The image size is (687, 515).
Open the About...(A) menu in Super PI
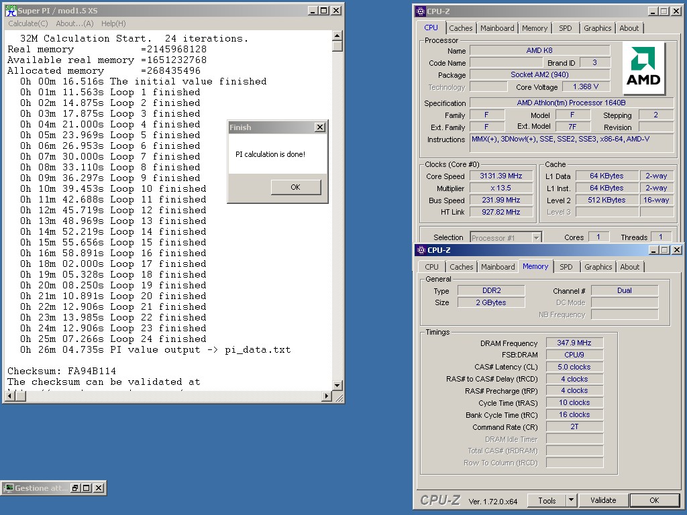[x=74, y=23]
